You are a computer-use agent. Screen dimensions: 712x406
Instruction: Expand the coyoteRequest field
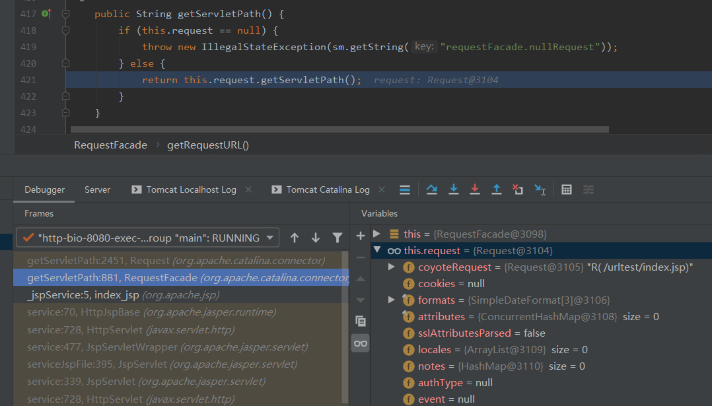(391, 267)
